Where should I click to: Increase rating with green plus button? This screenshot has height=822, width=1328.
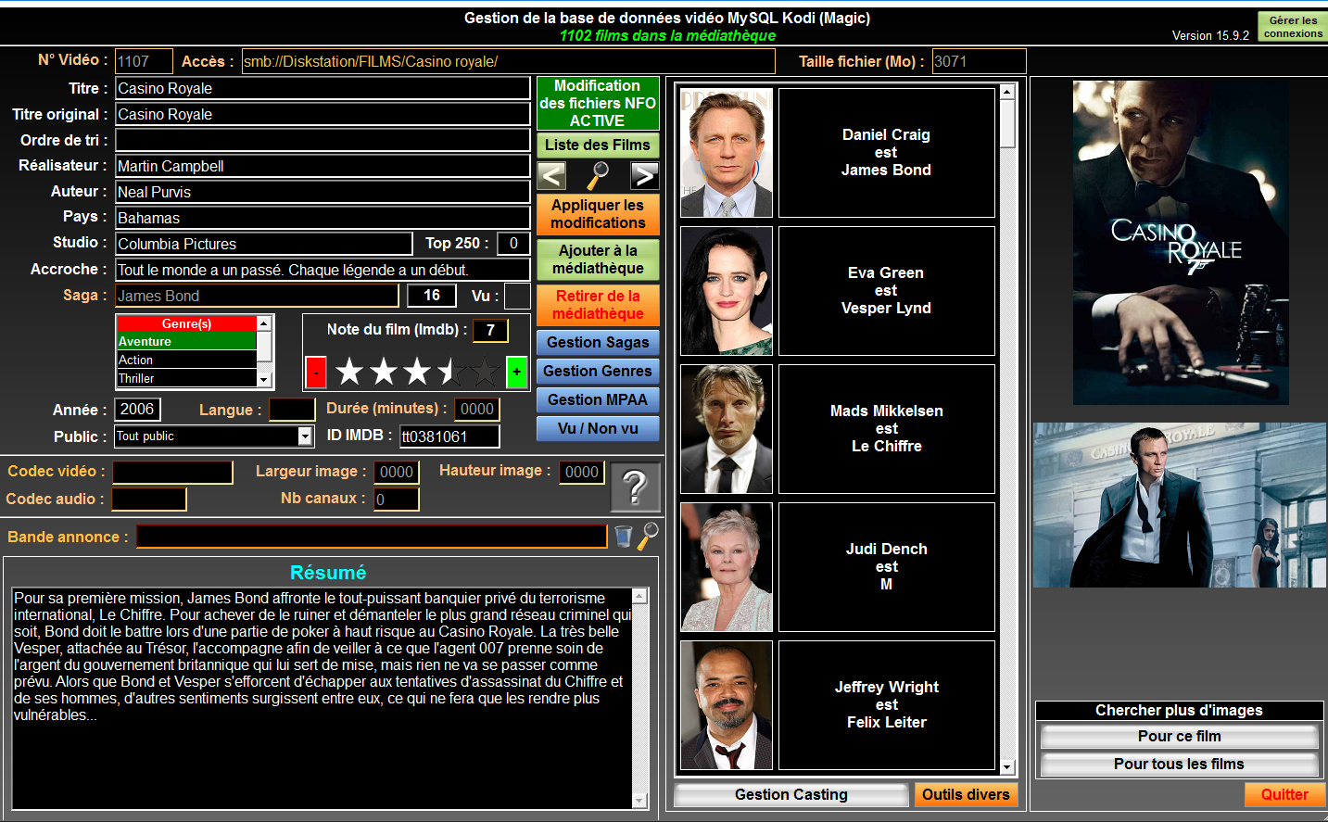coord(517,373)
